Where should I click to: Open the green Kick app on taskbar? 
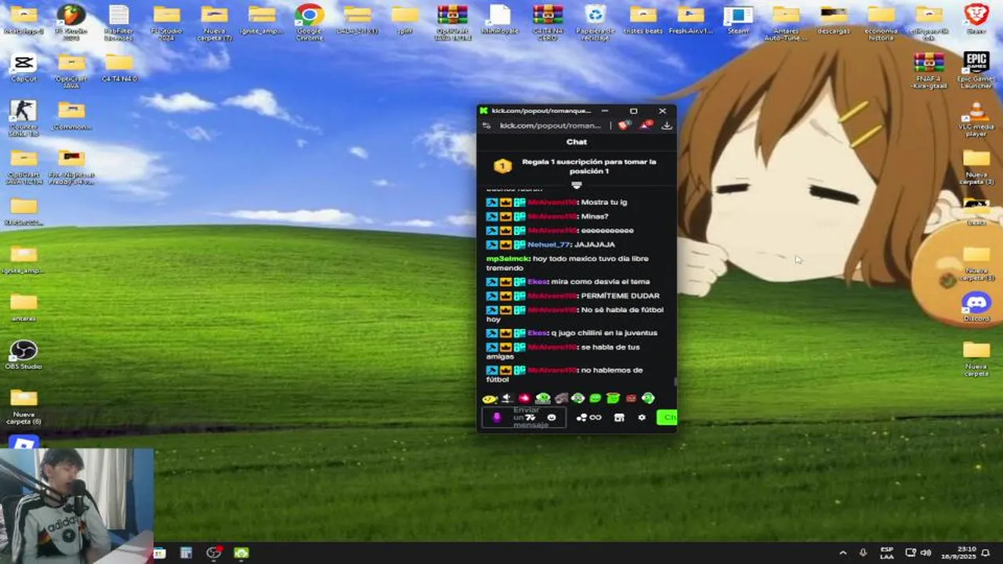pyautogui.click(x=241, y=553)
